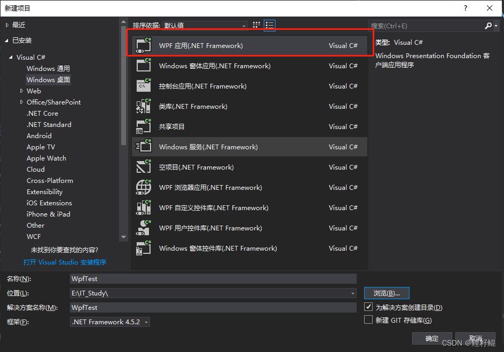Select the WPF 浏览器应用 template icon
This screenshot has width=504, height=352.
(x=143, y=187)
